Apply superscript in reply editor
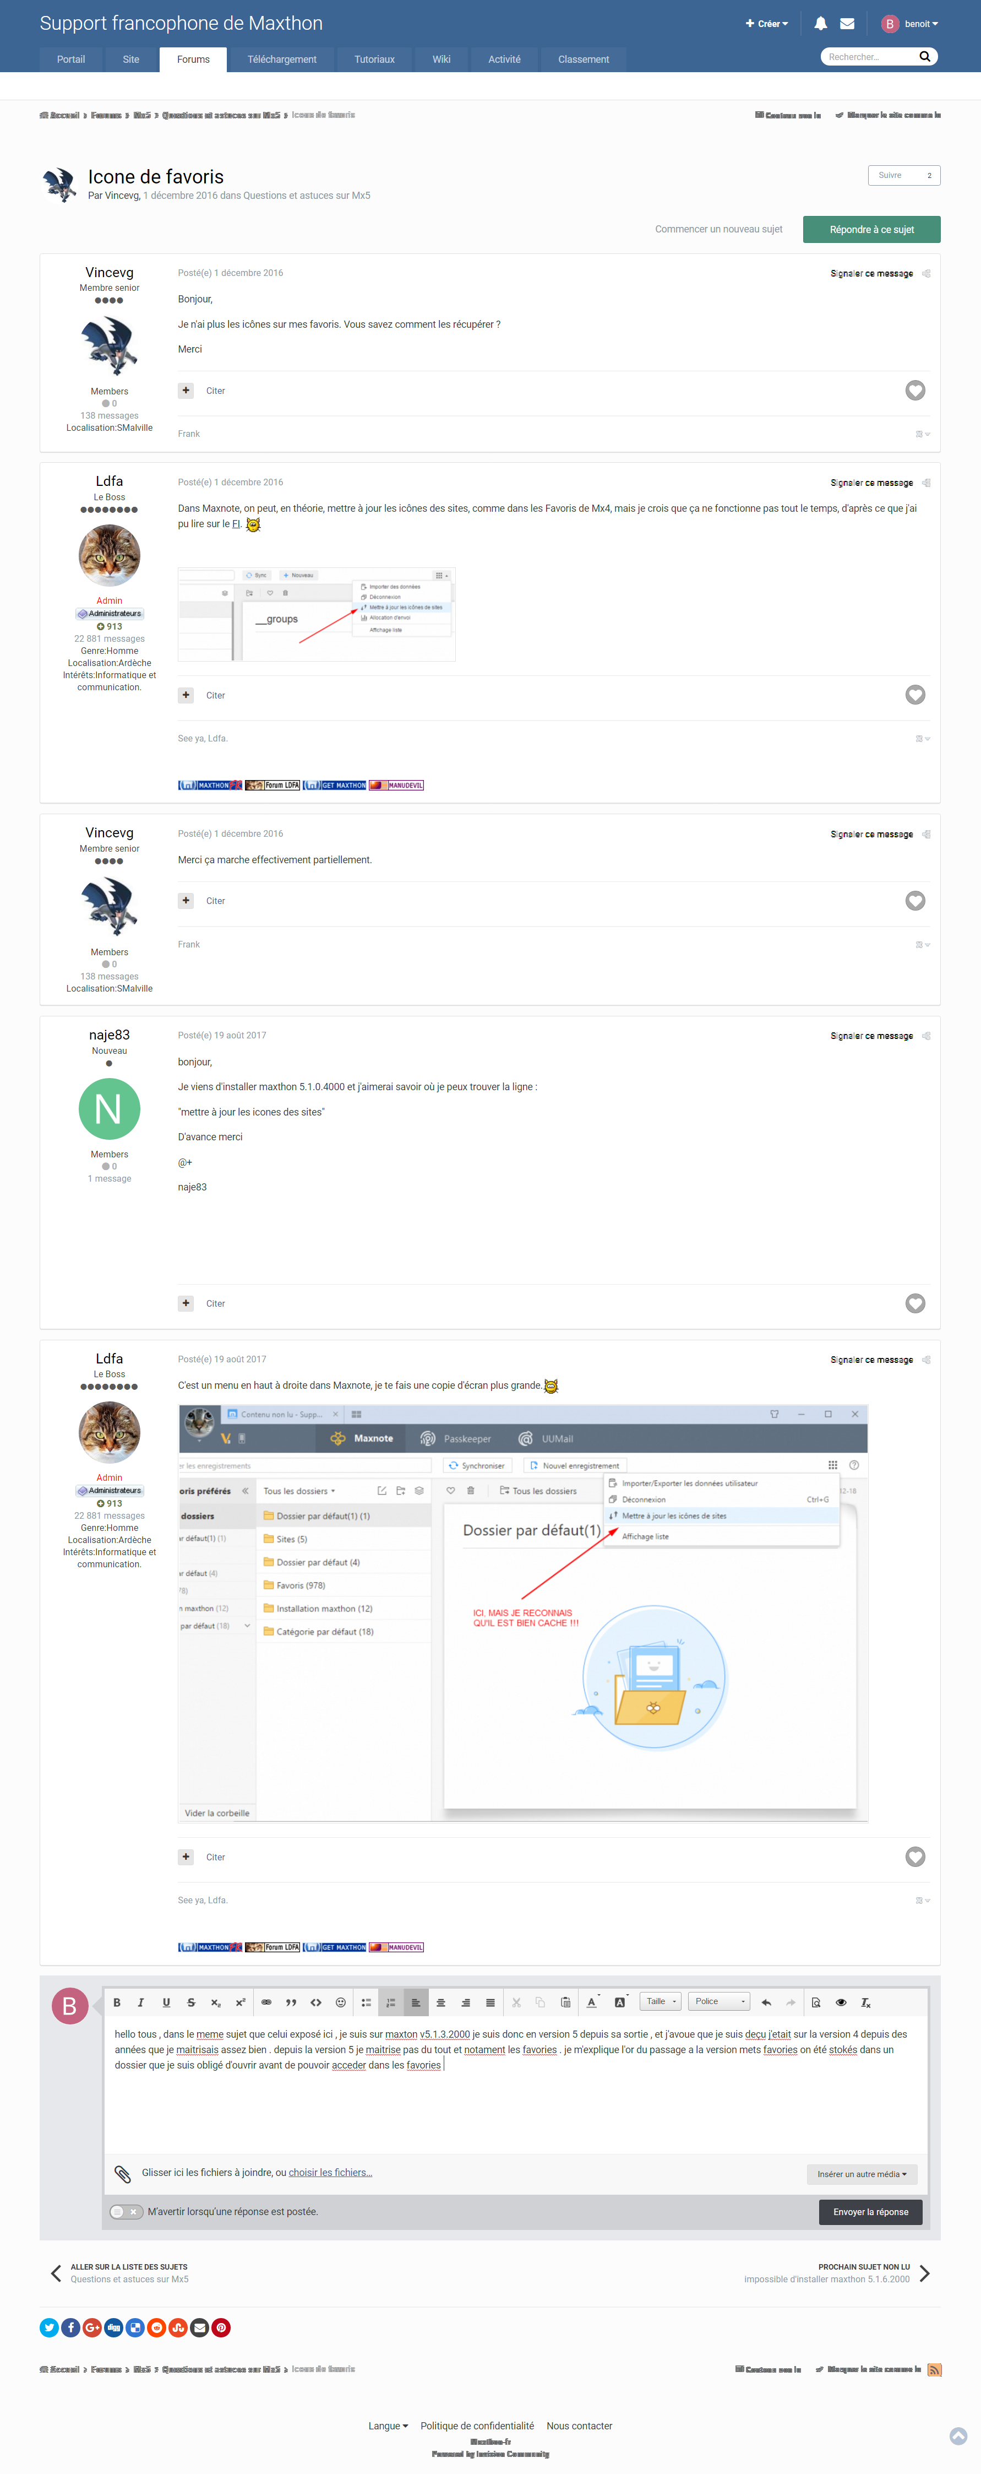Screen dimensions: 981x2474 pyautogui.click(x=241, y=2002)
